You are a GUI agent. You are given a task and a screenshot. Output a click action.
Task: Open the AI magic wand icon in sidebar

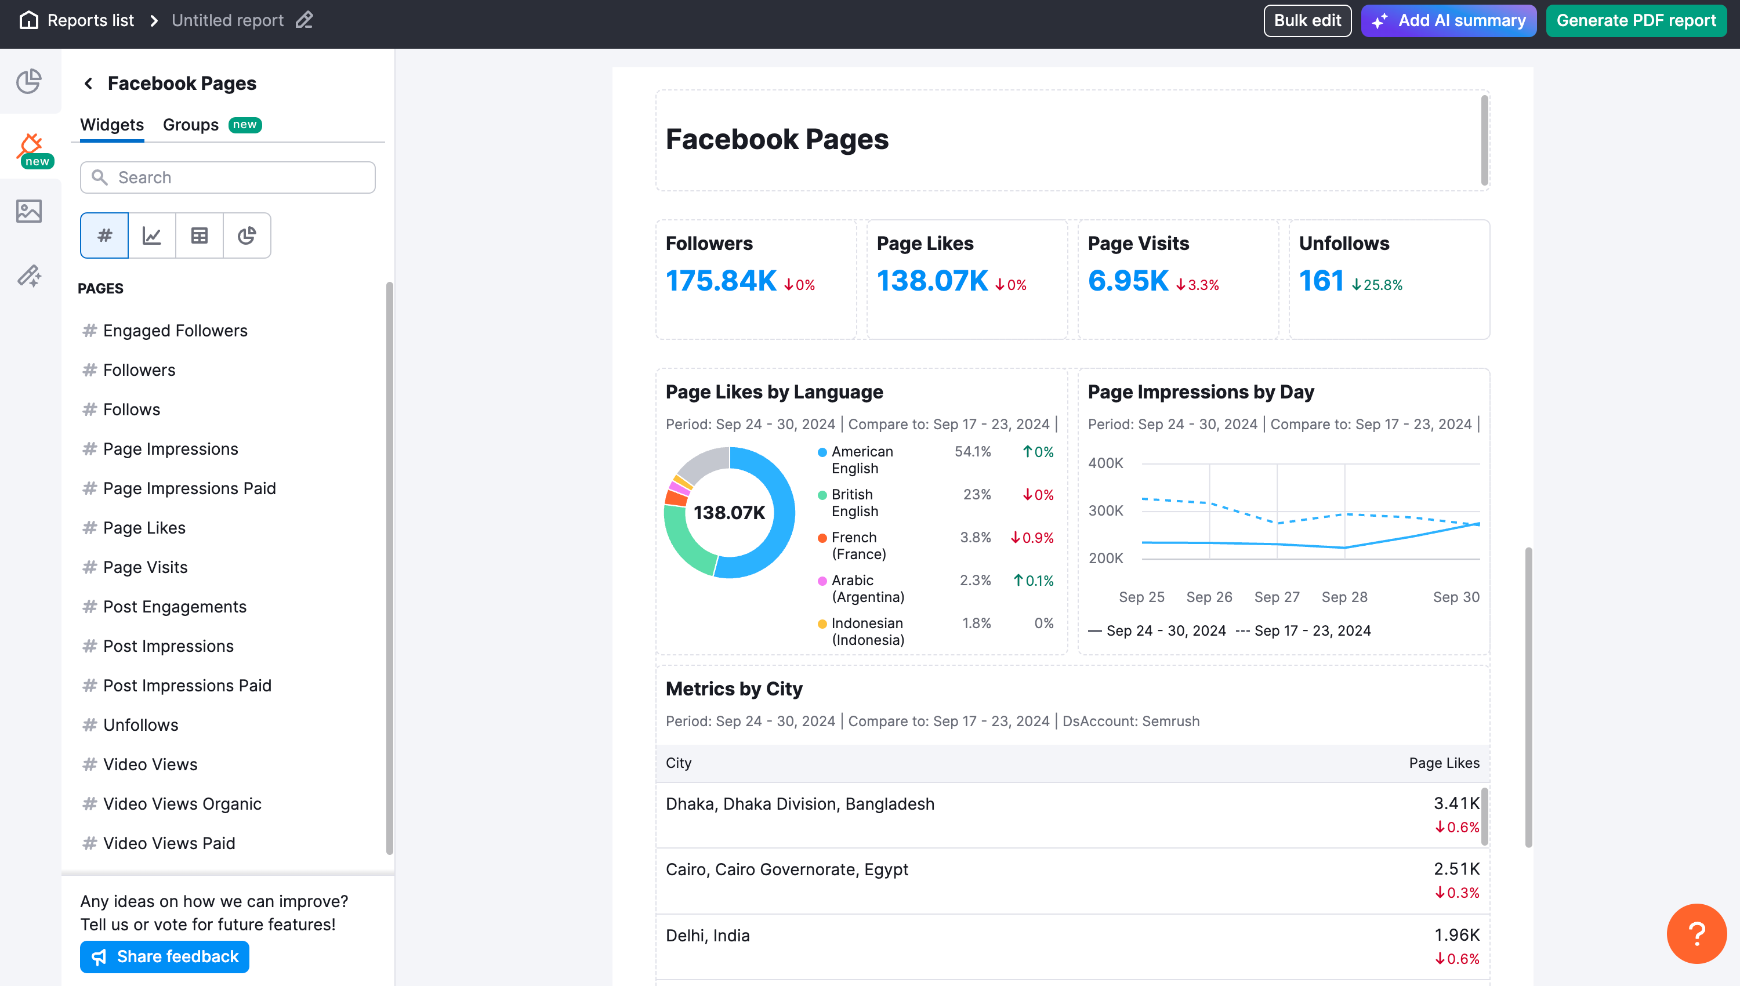[30, 276]
